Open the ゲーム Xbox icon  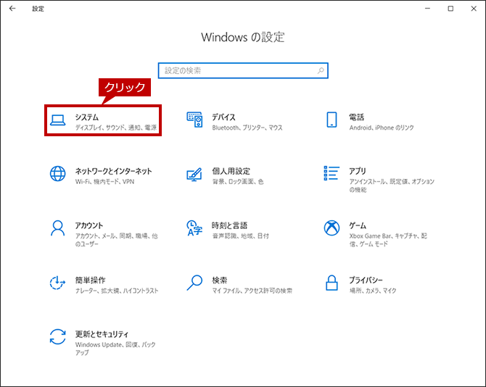(x=331, y=228)
